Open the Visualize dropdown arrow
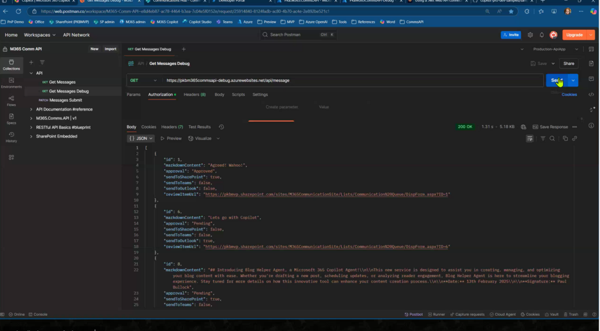Image resolution: width=600 pixels, height=331 pixels. pyautogui.click(x=218, y=139)
